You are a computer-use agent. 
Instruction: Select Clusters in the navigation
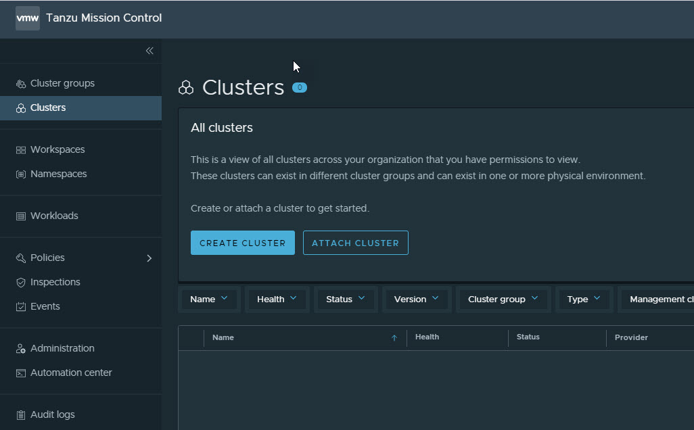(80, 108)
